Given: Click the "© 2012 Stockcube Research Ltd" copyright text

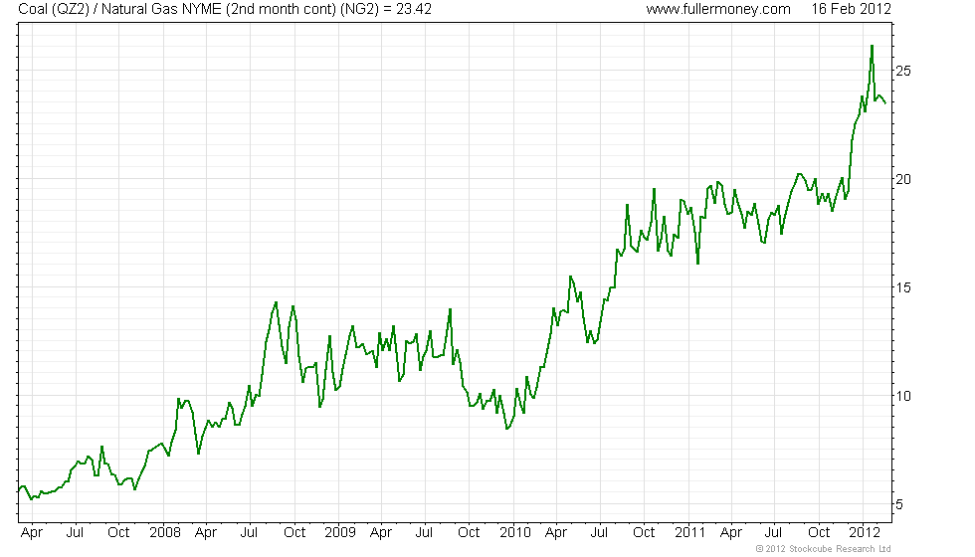Looking at the screenshot, I should 824,549.
